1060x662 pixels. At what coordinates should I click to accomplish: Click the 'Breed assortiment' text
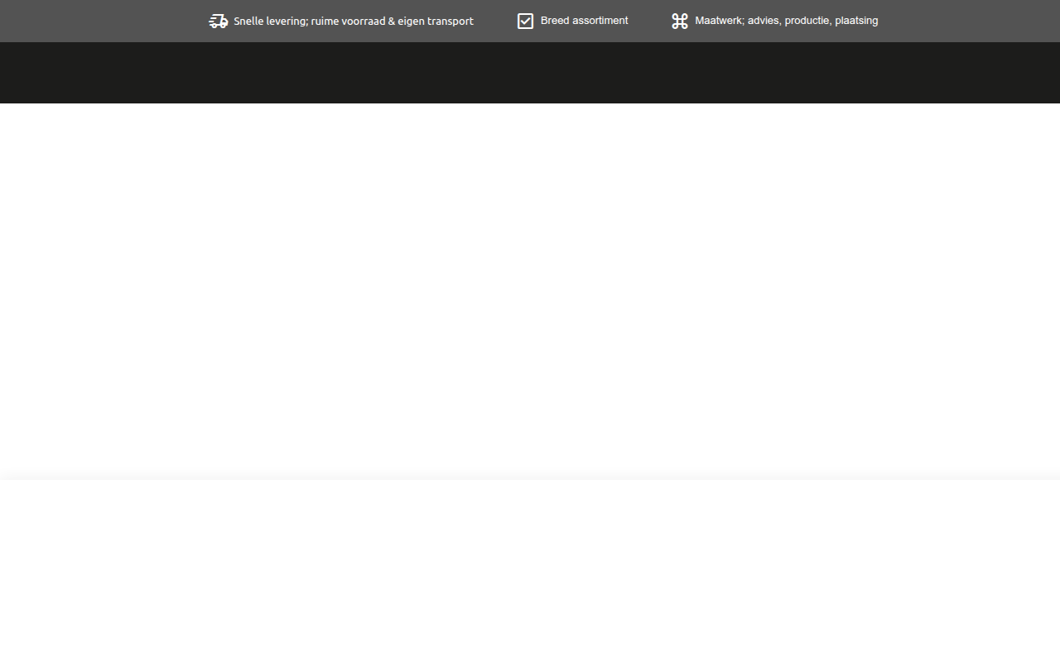(585, 21)
